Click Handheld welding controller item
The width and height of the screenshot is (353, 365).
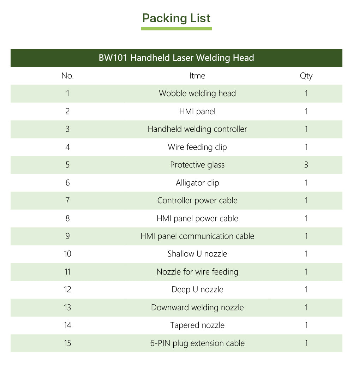197,129
